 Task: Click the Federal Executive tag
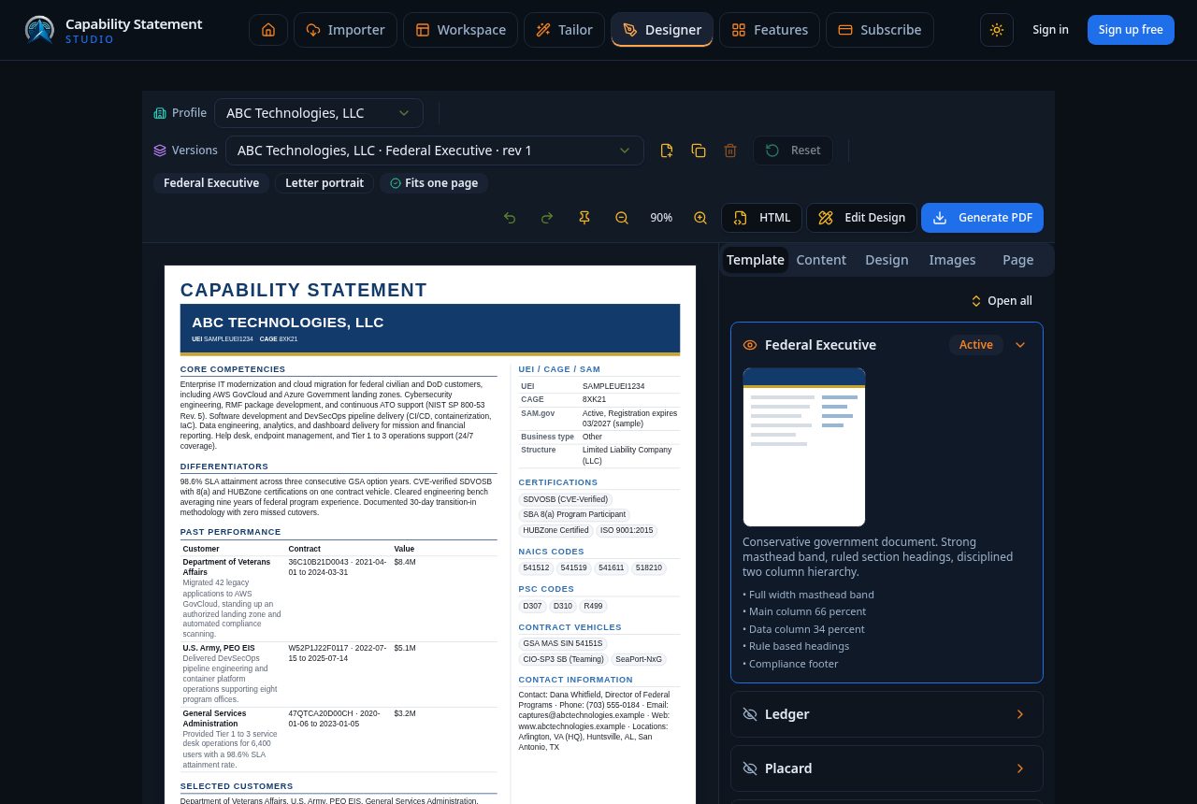pyautogui.click(x=211, y=183)
